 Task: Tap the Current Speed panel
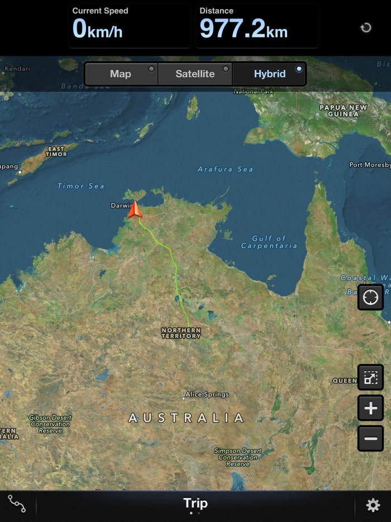[129, 26]
